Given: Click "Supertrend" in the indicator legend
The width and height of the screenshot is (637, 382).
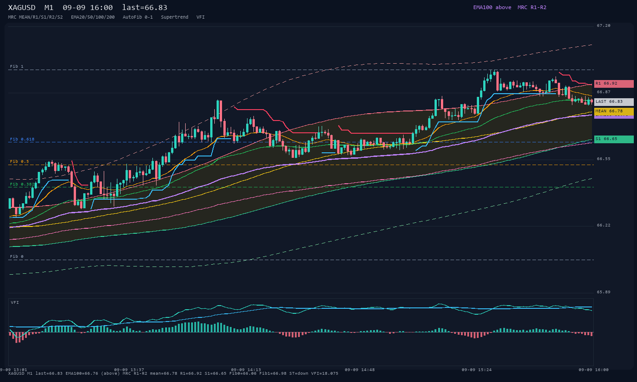Looking at the screenshot, I should click(175, 17).
